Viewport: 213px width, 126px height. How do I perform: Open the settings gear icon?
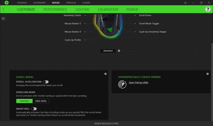pos(185,3)
